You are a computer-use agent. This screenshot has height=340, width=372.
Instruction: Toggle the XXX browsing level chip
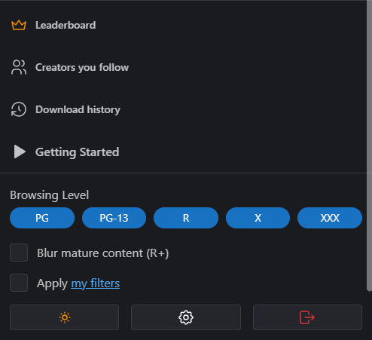pos(330,218)
